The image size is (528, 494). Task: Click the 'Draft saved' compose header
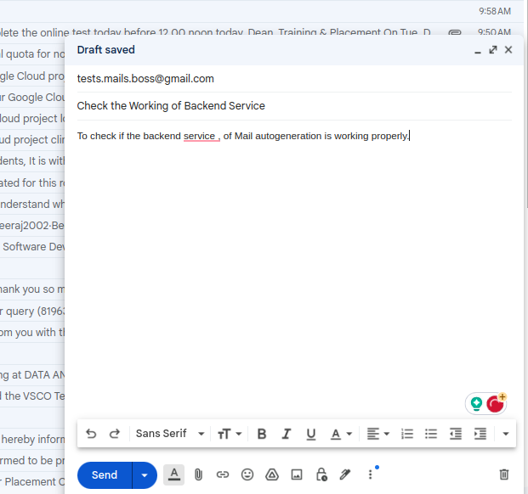click(x=105, y=50)
